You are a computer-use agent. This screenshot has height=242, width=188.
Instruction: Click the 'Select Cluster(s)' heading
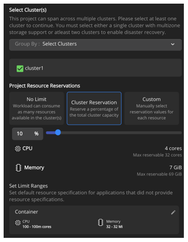(x=28, y=10)
